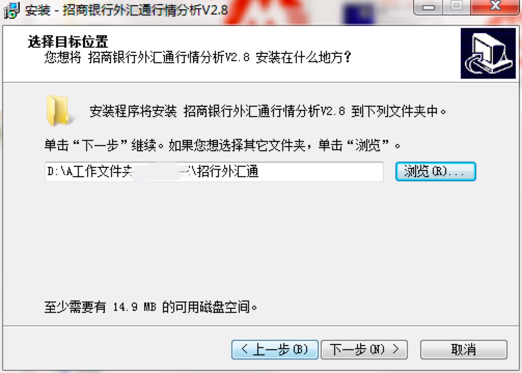Click the question 您想将...安装在什么地方？
The width and height of the screenshot is (522, 373).
point(198,58)
